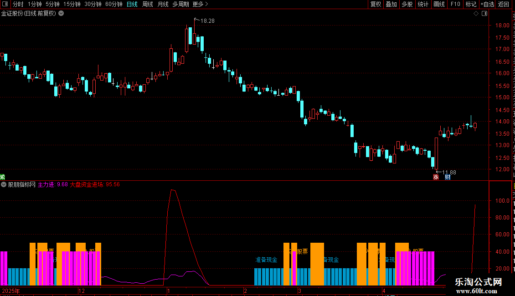Click the red 涨 badge under the chart

tap(436, 177)
